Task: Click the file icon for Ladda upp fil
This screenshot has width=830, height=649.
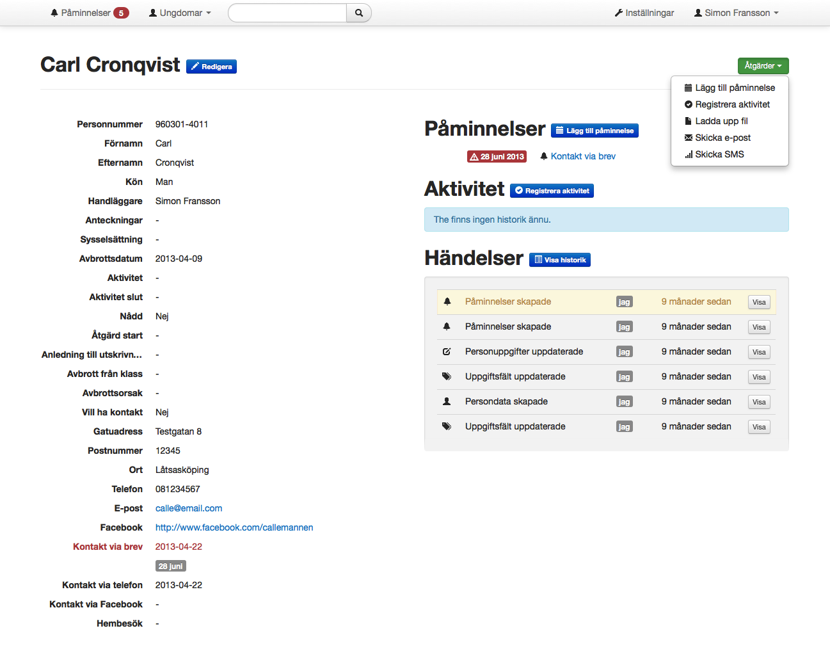Action: (x=689, y=121)
